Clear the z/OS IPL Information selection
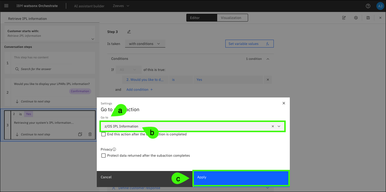This screenshot has height=192, width=386. [x=273, y=126]
